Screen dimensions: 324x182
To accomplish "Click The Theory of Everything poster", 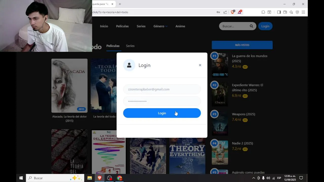I will pos(187,156).
